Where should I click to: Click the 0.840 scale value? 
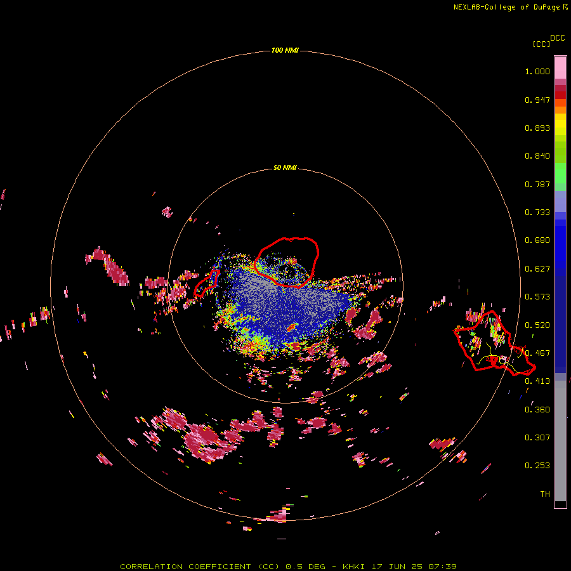537,156
